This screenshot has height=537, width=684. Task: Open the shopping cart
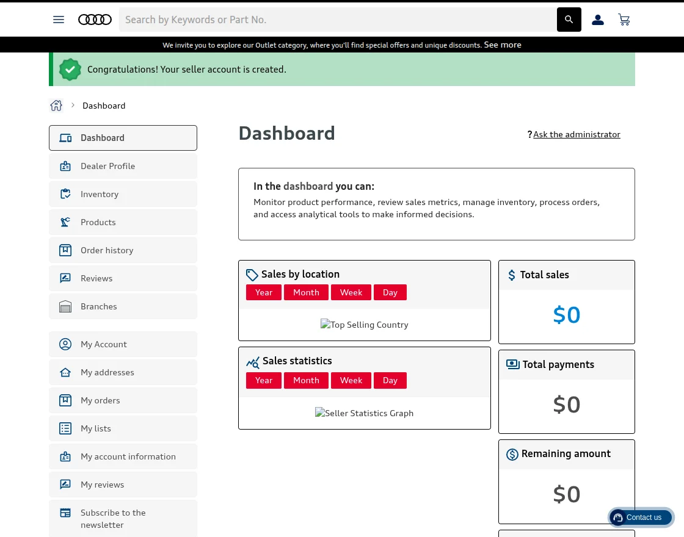[624, 20]
